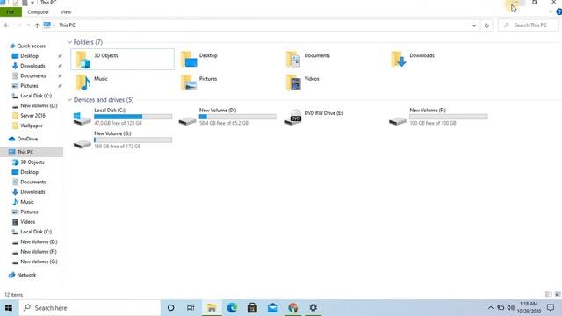
Task: Select New Volume (G:) in sidebar tree
Action: point(39,262)
